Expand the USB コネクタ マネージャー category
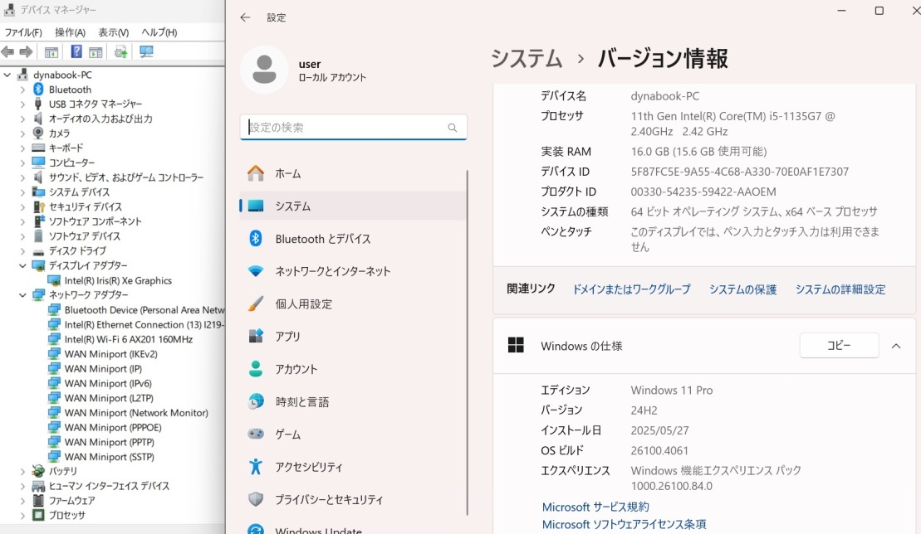Screen dimensions: 921x534 [x=22, y=104]
